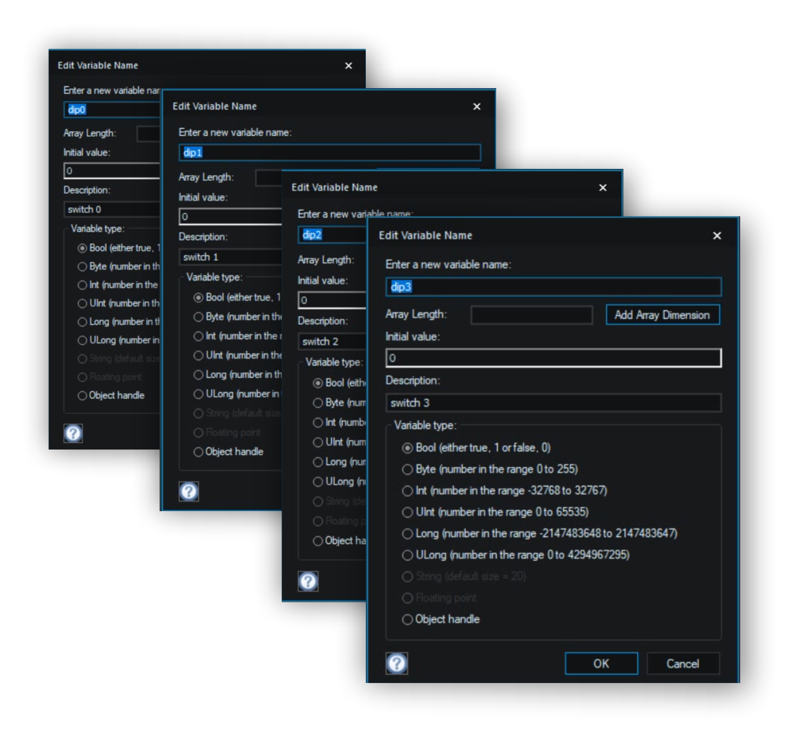Click the 'switch 2' description field
The height and width of the screenshot is (748, 804).
332,342
